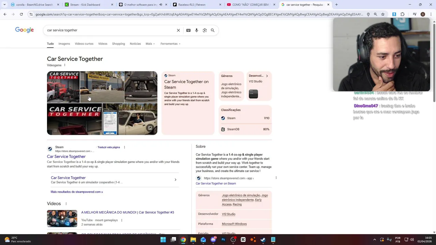
Task: Open Photoshop from the taskbar
Action: (223, 240)
